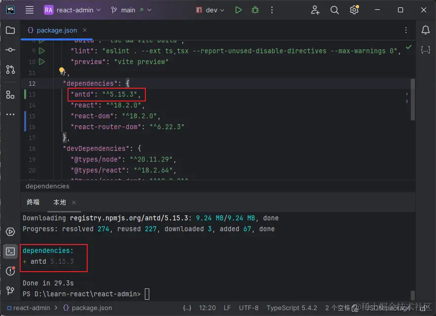Close the 本地 terminal tab
Screen dimensions: 436x316
pos(74,203)
